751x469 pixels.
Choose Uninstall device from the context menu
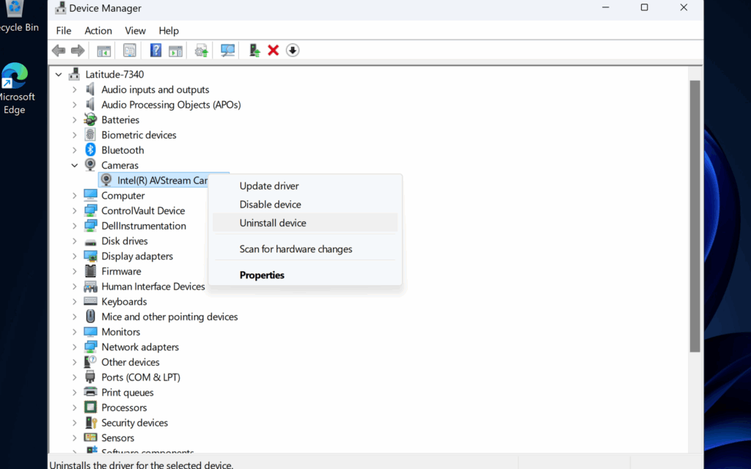tap(273, 223)
